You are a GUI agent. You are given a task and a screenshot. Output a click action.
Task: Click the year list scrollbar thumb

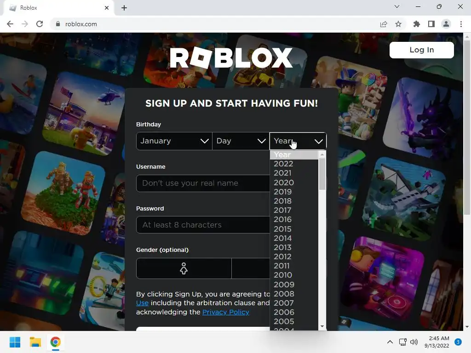[x=322, y=174]
